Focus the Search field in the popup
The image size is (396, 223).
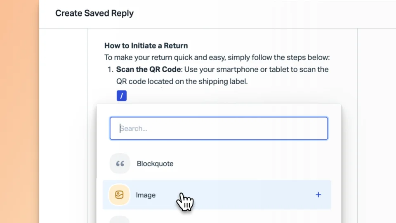point(219,128)
